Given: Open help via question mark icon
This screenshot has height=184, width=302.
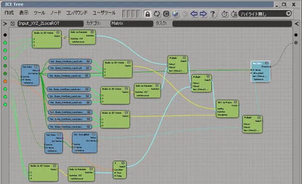Looking at the screenshot, I should pos(212,14).
